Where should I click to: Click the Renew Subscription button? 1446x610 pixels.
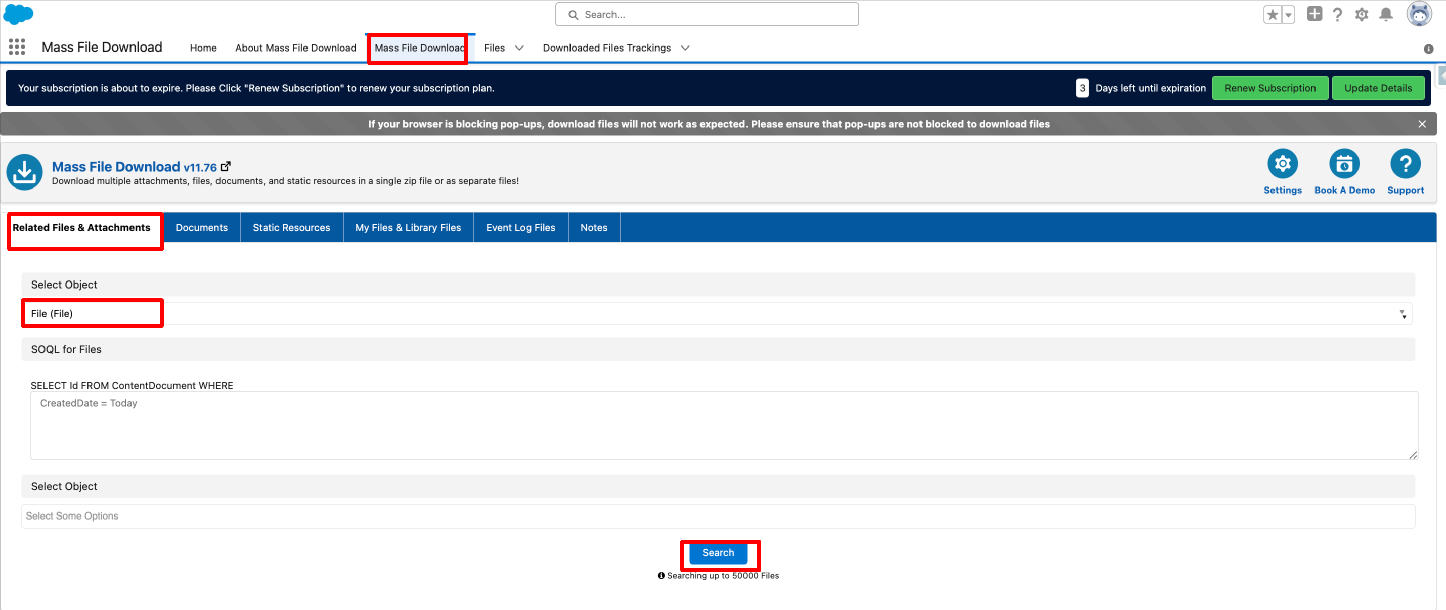click(x=1270, y=88)
